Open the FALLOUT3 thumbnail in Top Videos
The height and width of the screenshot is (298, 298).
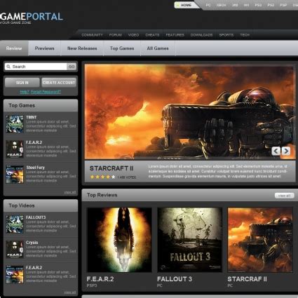tap(15, 224)
